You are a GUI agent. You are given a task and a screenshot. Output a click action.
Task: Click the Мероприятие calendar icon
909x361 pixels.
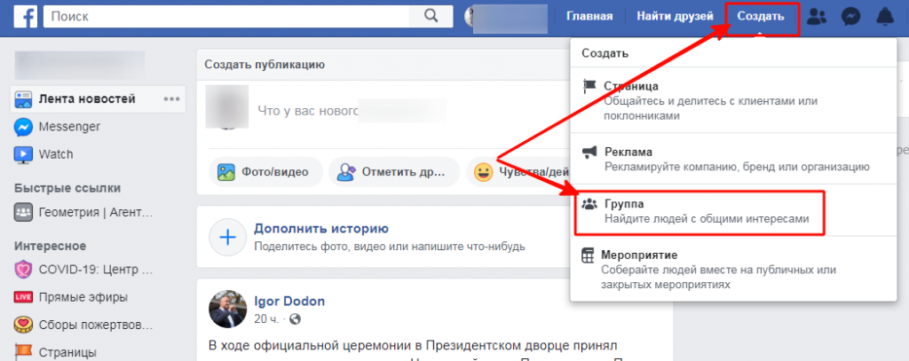click(x=588, y=256)
